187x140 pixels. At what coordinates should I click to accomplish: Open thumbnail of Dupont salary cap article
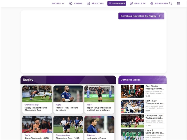click(99, 94)
